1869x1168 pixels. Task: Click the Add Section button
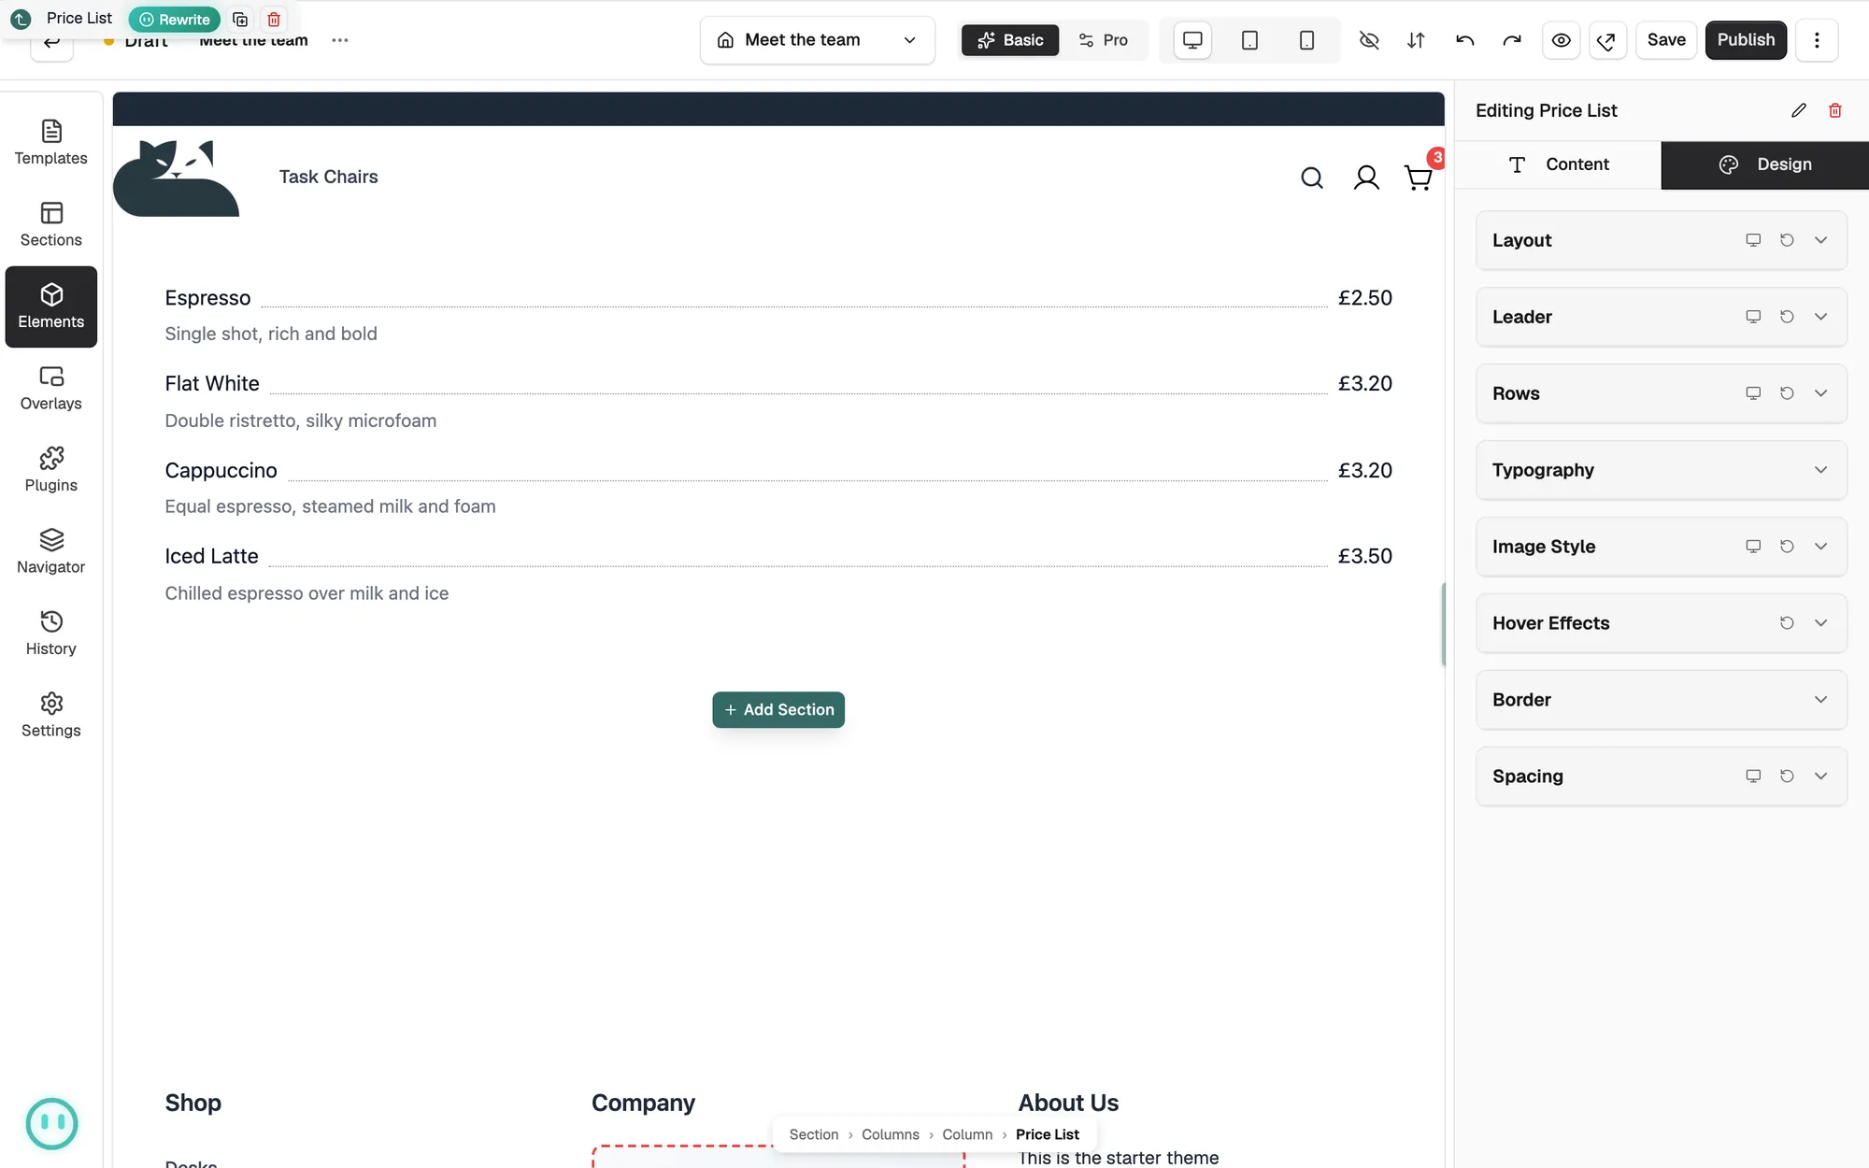click(x=778, y=710)
